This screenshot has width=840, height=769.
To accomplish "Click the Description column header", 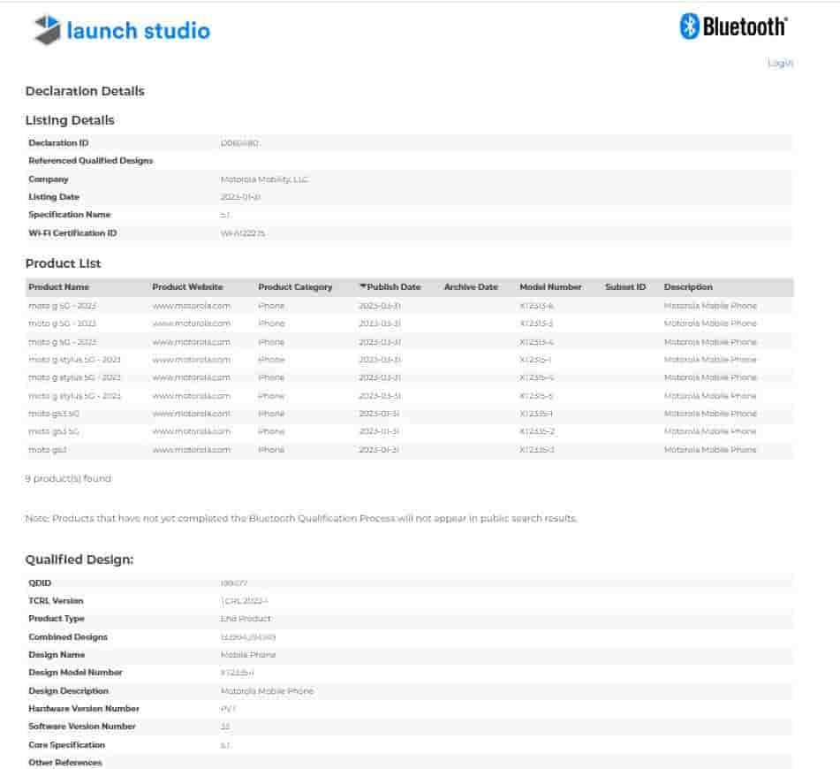I will pyautogui.click(x=688, y=287).
